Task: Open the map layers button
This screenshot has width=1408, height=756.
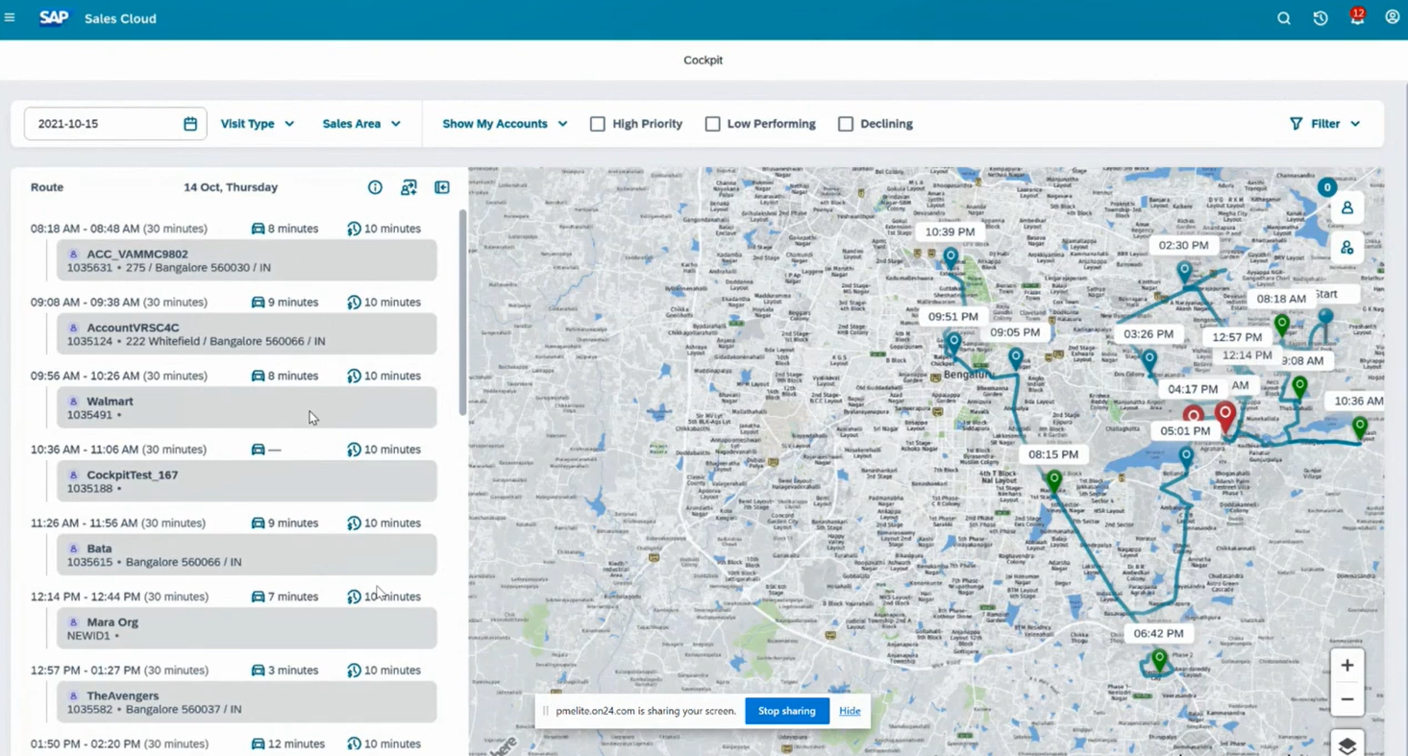Action: click(x=1346, y=744)
